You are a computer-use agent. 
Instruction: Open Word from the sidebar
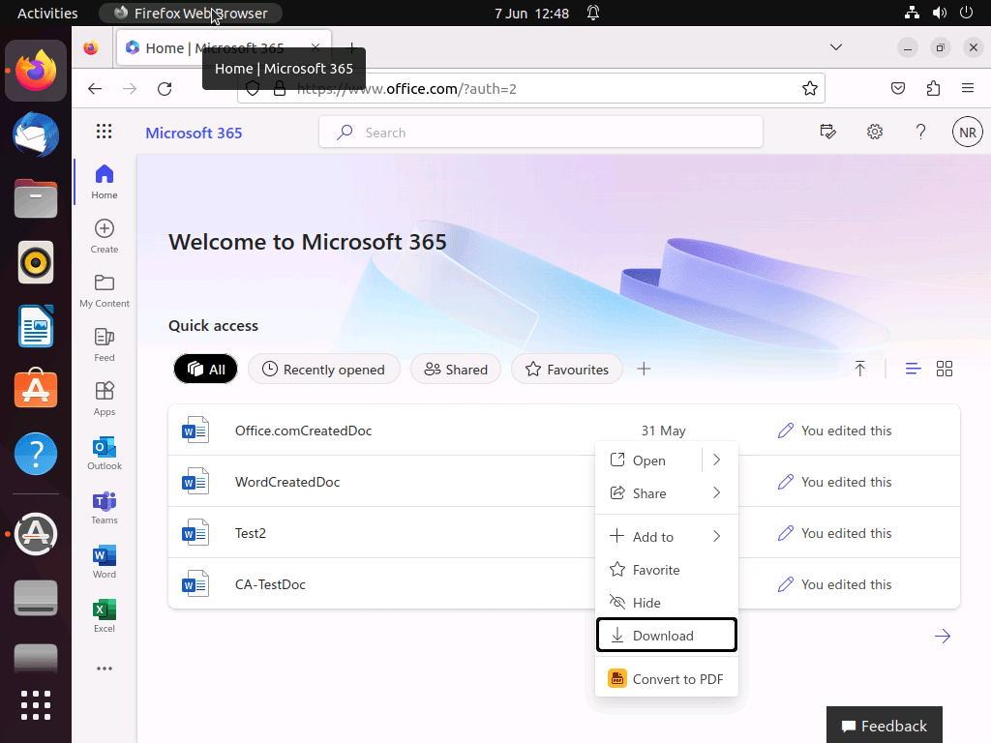pyautogui.click(x=105, y=561)
